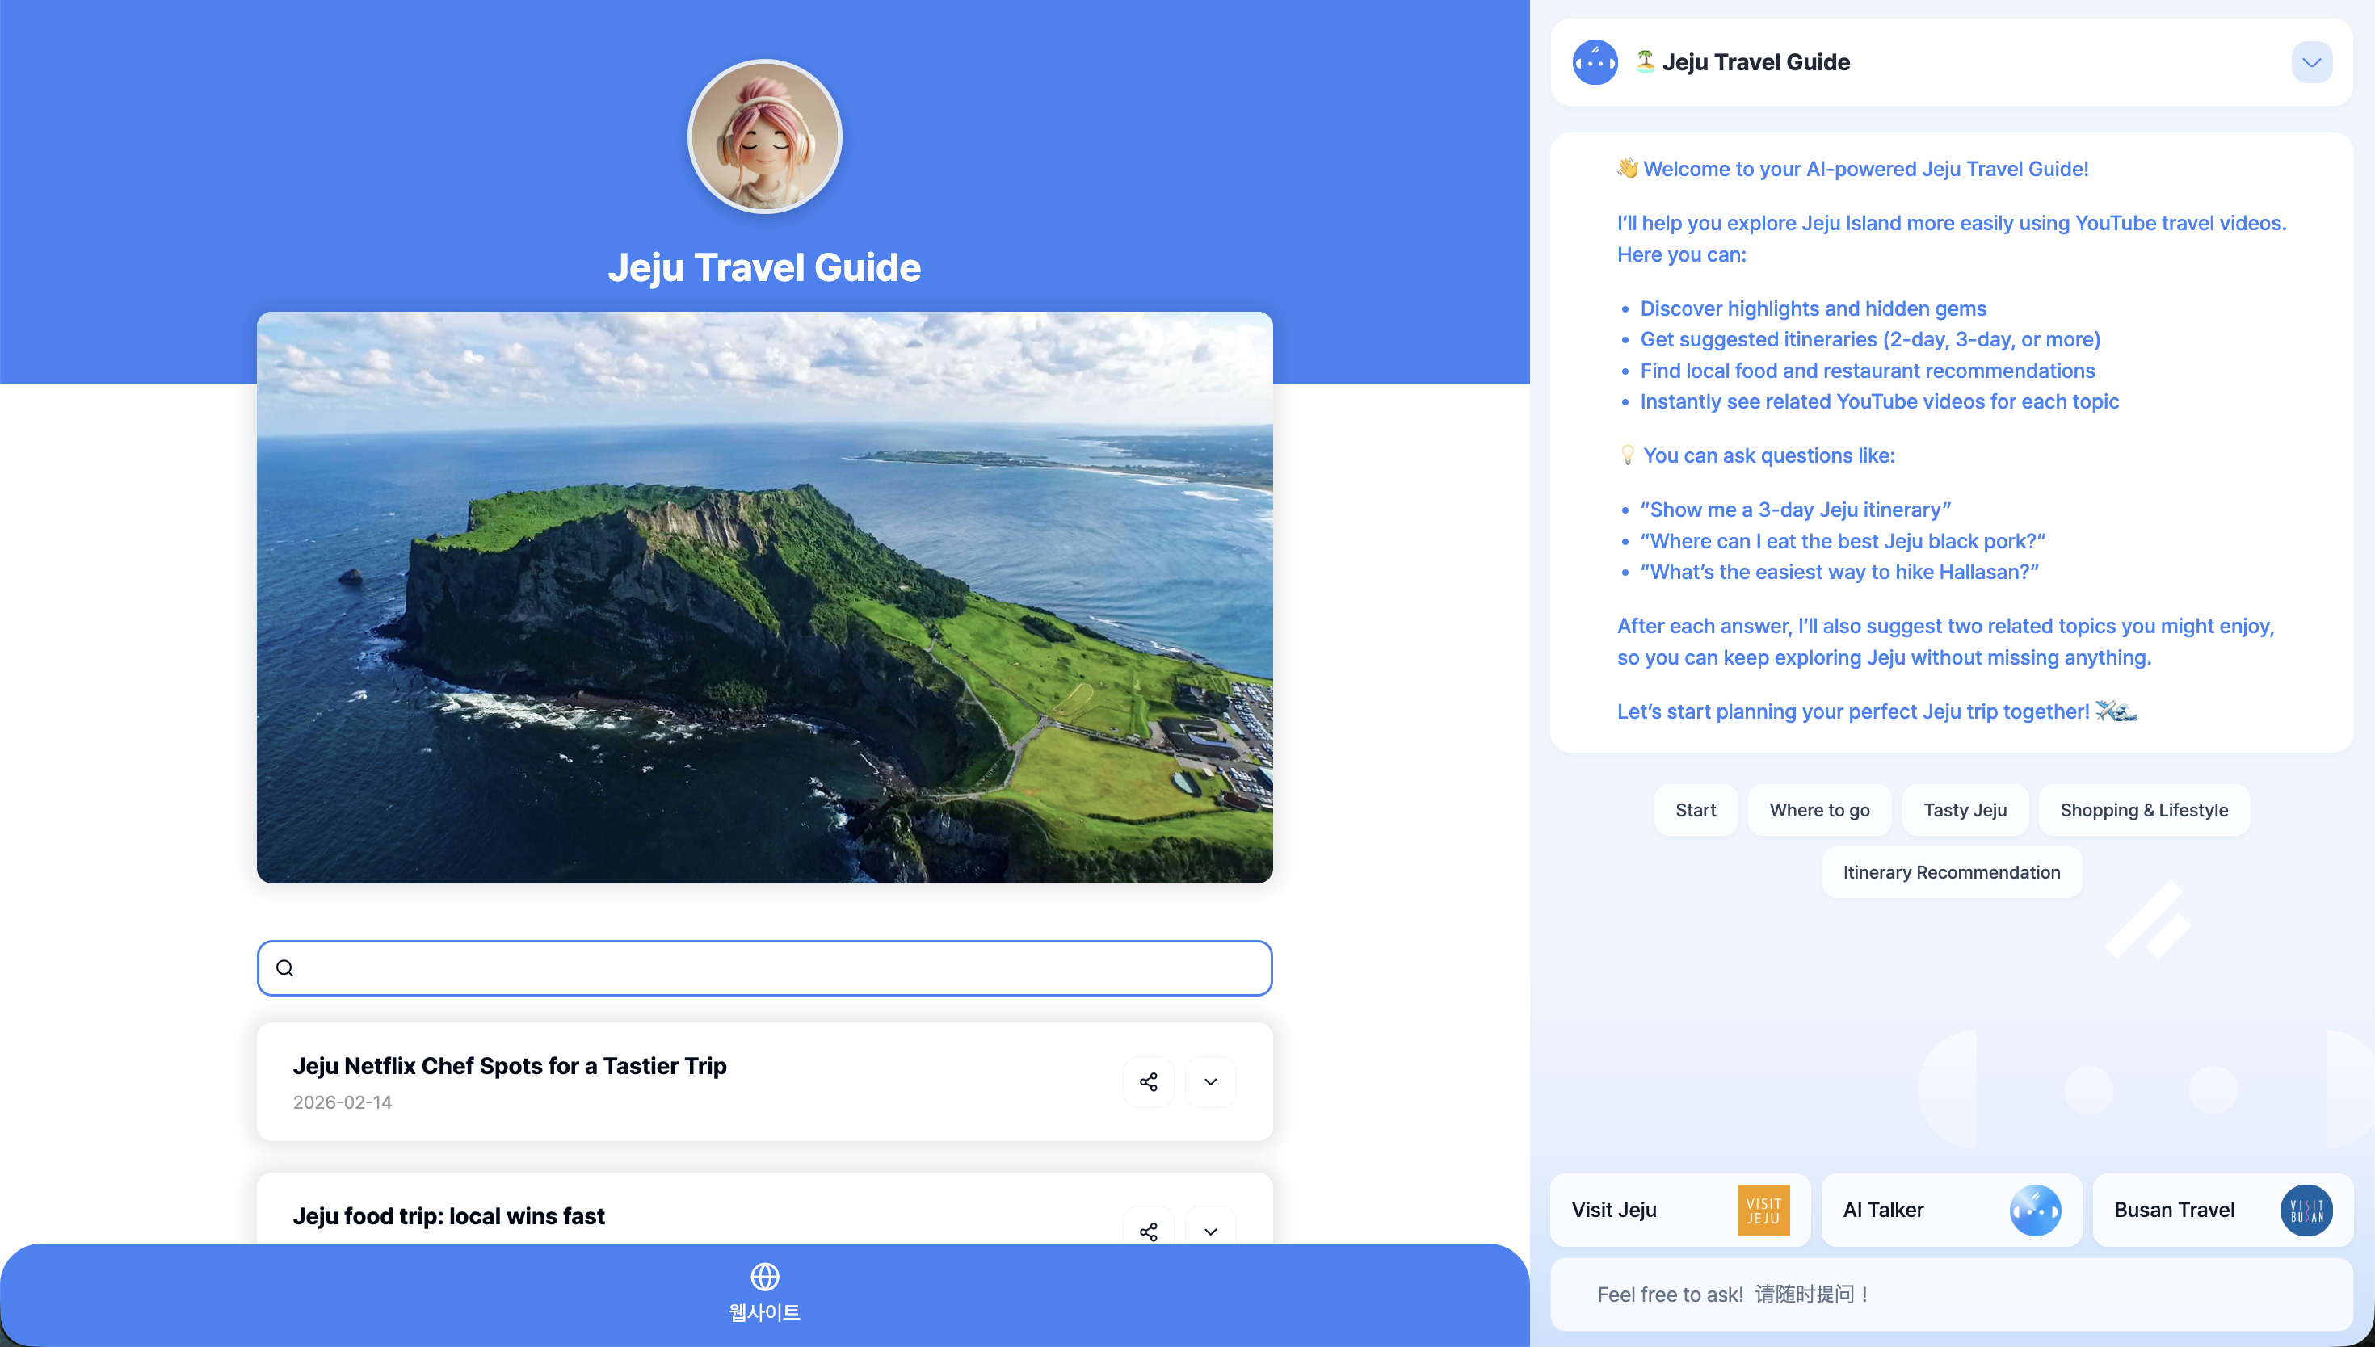Image resolution: width=2375 pixels, height=1347 pixels.
Task: Open the Seongsan Ilchulbong cover image
Action: (x=764, y=598)
